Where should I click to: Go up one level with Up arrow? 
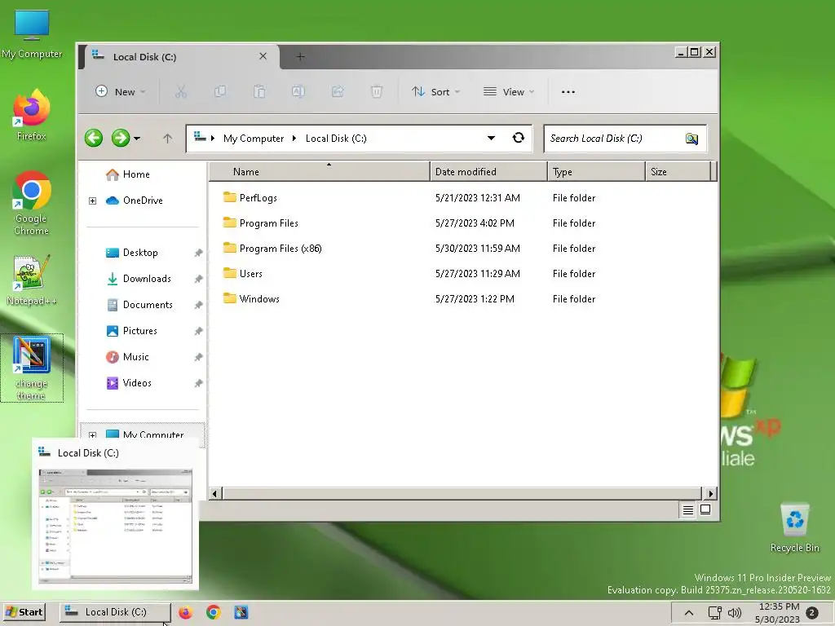(167, 139)
